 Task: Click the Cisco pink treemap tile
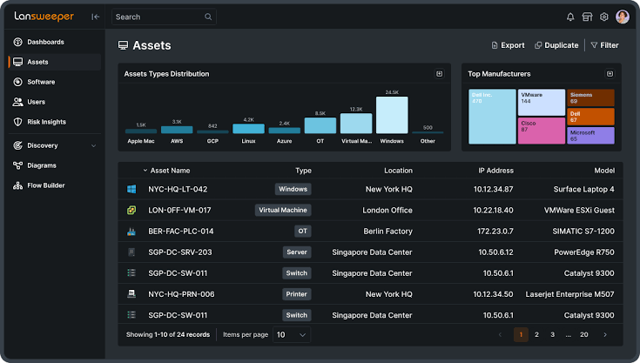pos(542,131)
